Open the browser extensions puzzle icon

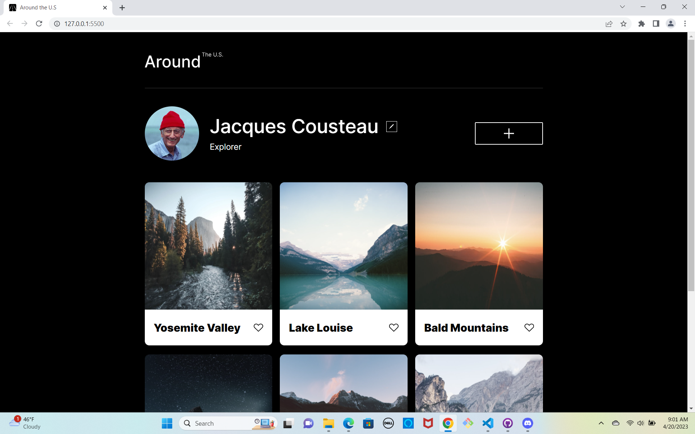coord(641,24)
